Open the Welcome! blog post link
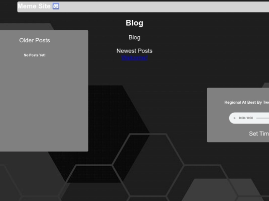 point(134,58)
